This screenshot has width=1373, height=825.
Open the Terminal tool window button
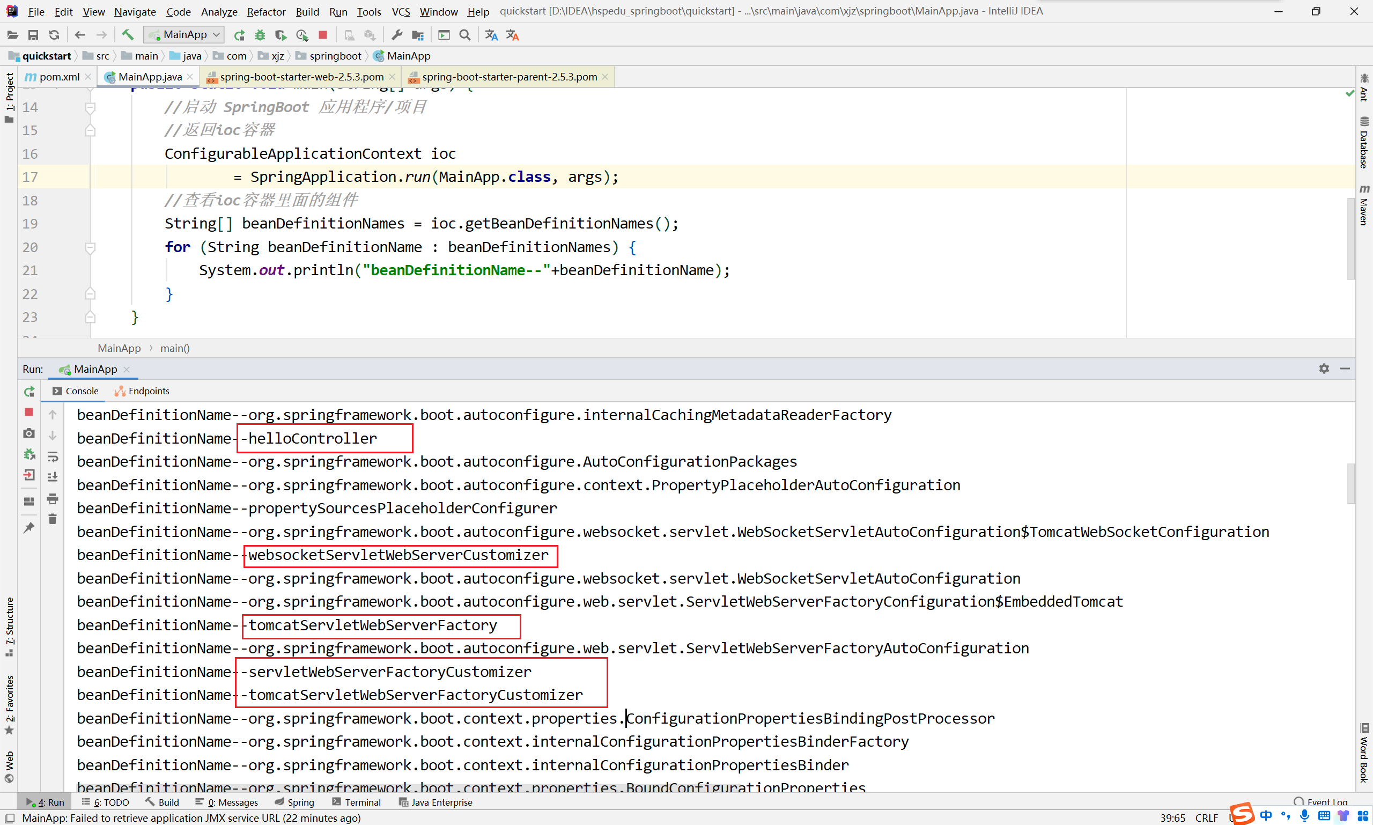[356, 802]
